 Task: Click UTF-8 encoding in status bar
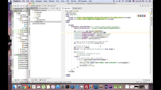[145, 82]
